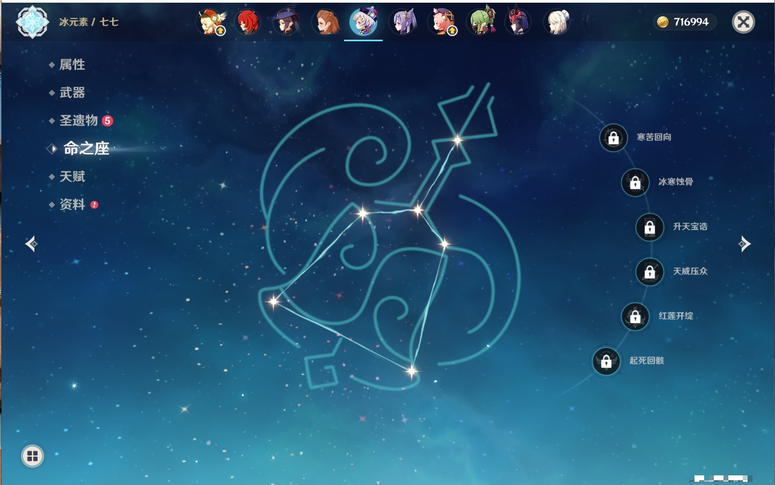Select Mona's witch-hat avatar

pos(286,23)
